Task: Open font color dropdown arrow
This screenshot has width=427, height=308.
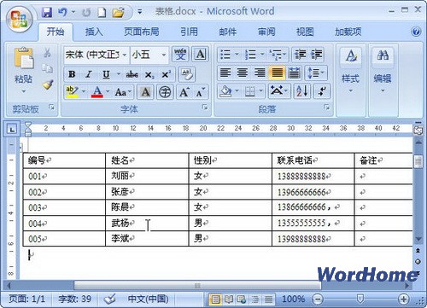Action: tap(108, 91)
